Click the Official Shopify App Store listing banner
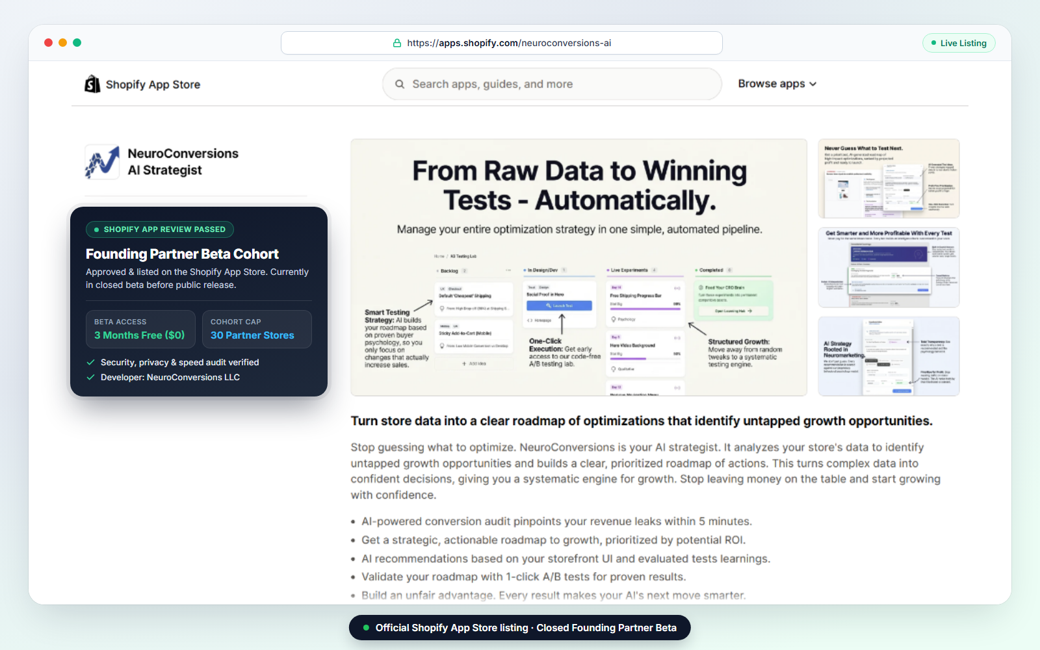Image resolution: width=1040 pixels, height=650 pixels. [x=519, y=627]
